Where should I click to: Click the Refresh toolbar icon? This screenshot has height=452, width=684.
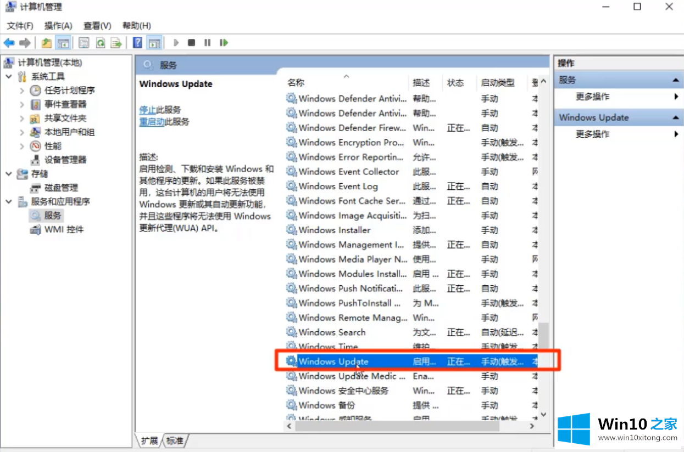click(100, 43)
